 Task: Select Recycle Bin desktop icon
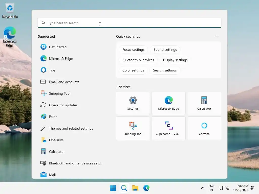tap(10, 11)
